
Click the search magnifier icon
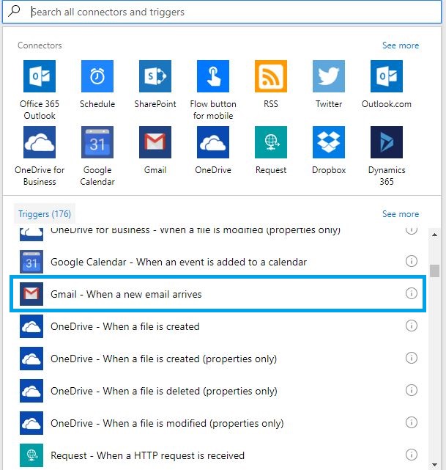tap(14, 12)
